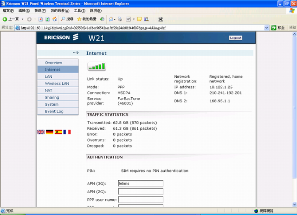Click the page icon in the status bar
The height and width of the screenshot is (215, 297).
coord(3,211)
